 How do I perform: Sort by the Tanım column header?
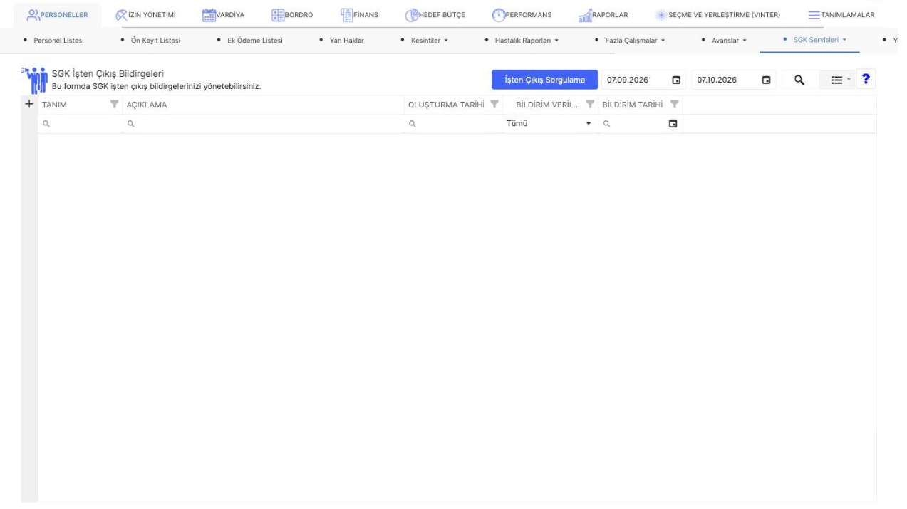pyautogui.click(x=55, y=105)
